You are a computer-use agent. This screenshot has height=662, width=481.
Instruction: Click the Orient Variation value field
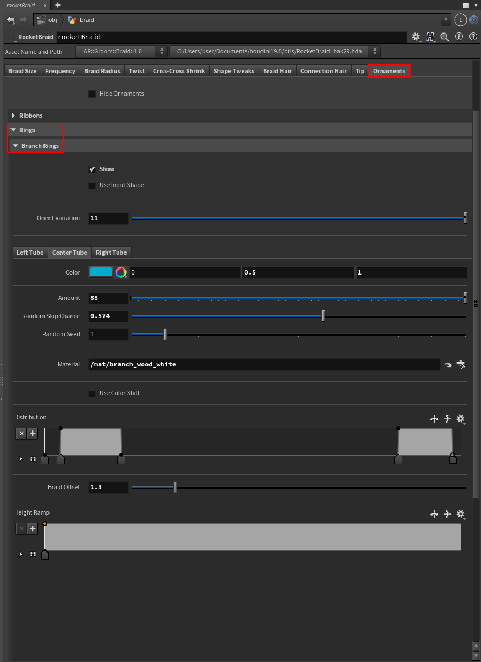pyautogui.click(x=108, y=218)
